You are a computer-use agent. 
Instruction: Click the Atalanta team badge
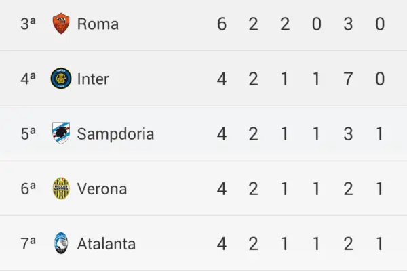(61, 243)
